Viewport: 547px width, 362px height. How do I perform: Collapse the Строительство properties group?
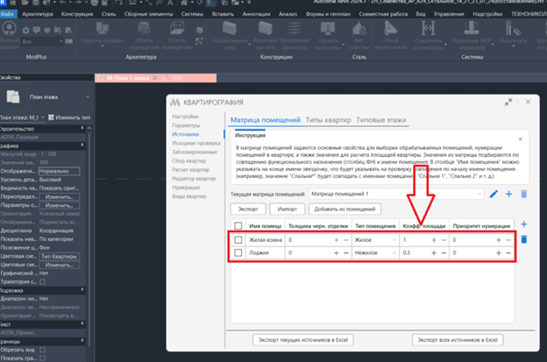click(82, 129)
